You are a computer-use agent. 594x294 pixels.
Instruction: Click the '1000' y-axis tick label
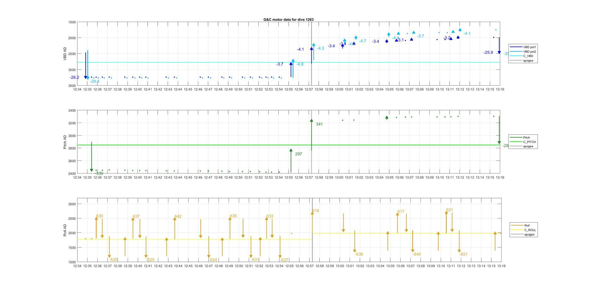(x=72, y=262)
